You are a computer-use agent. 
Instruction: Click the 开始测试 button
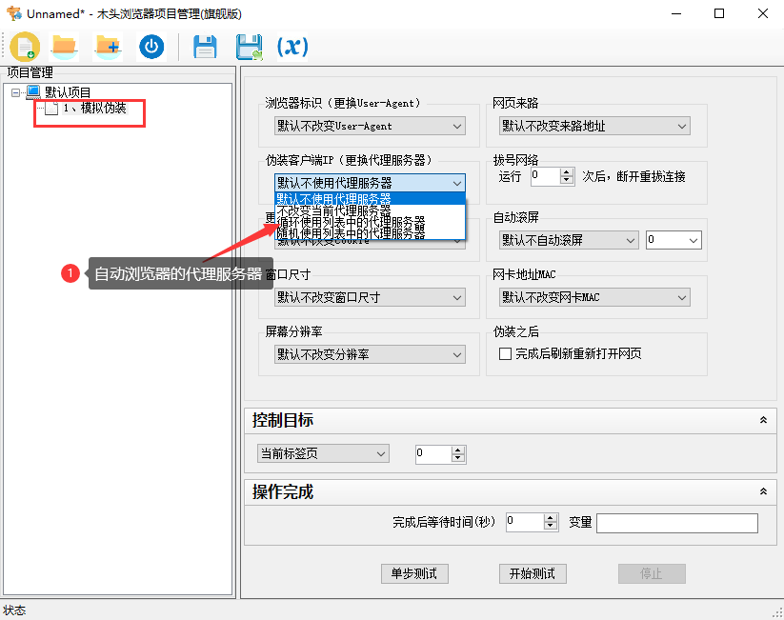533,573
